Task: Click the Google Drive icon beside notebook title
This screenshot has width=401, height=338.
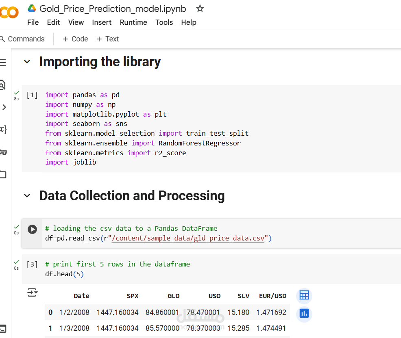Action: pyautogui.click(x=32, y=9)
